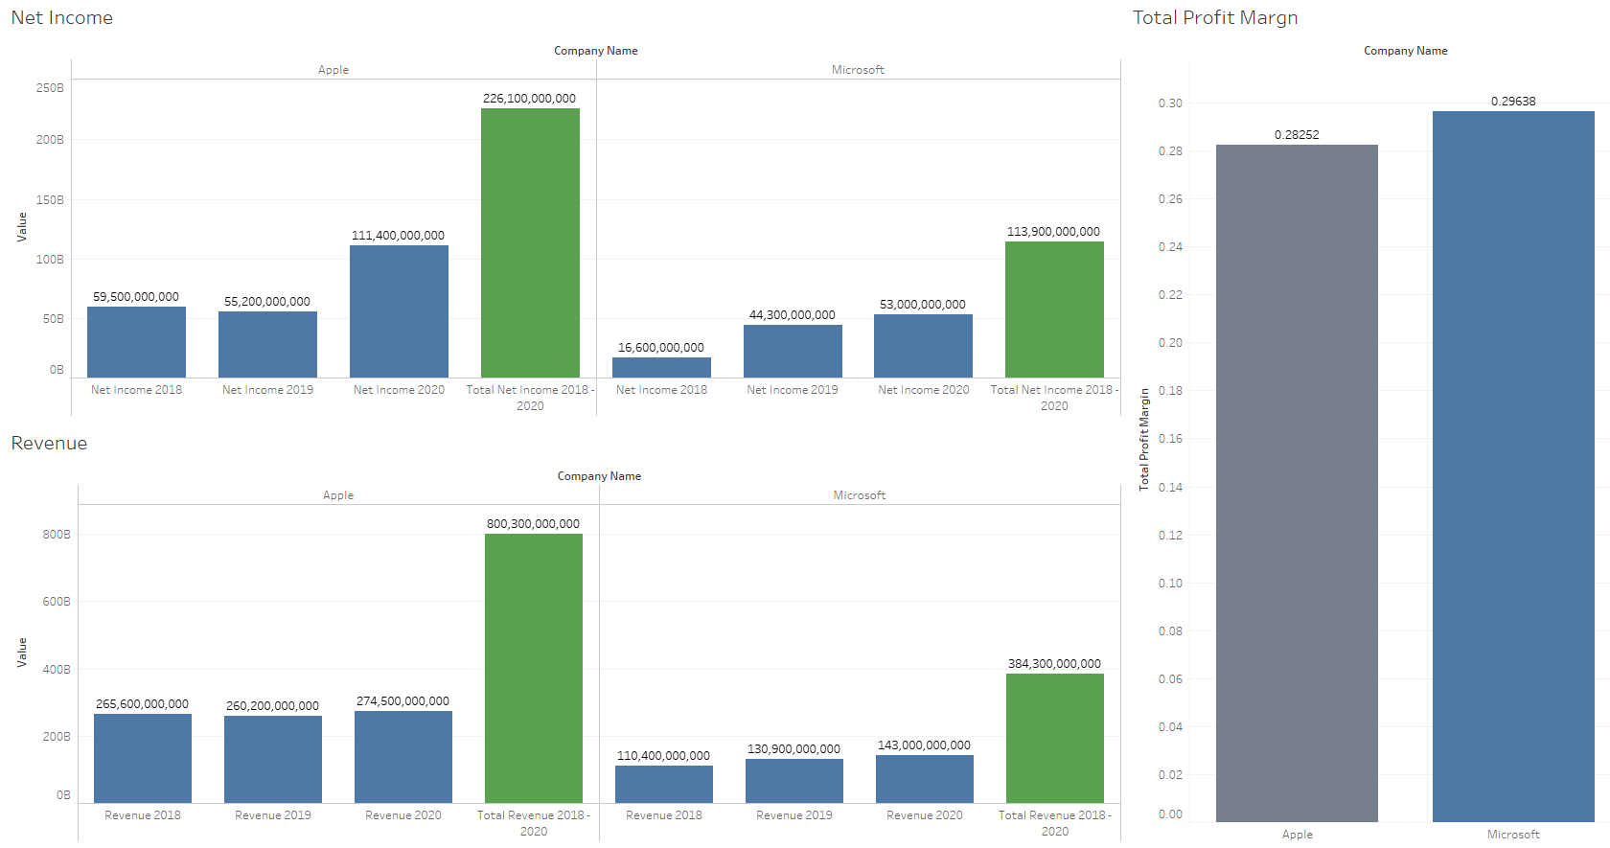
Task: Click Microsoft's green Total Net Income bar
Action: (1054, 309)
